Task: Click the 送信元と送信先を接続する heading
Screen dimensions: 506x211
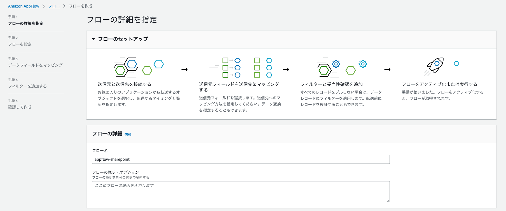Action: pyautogui.click(x=124, y=84)
